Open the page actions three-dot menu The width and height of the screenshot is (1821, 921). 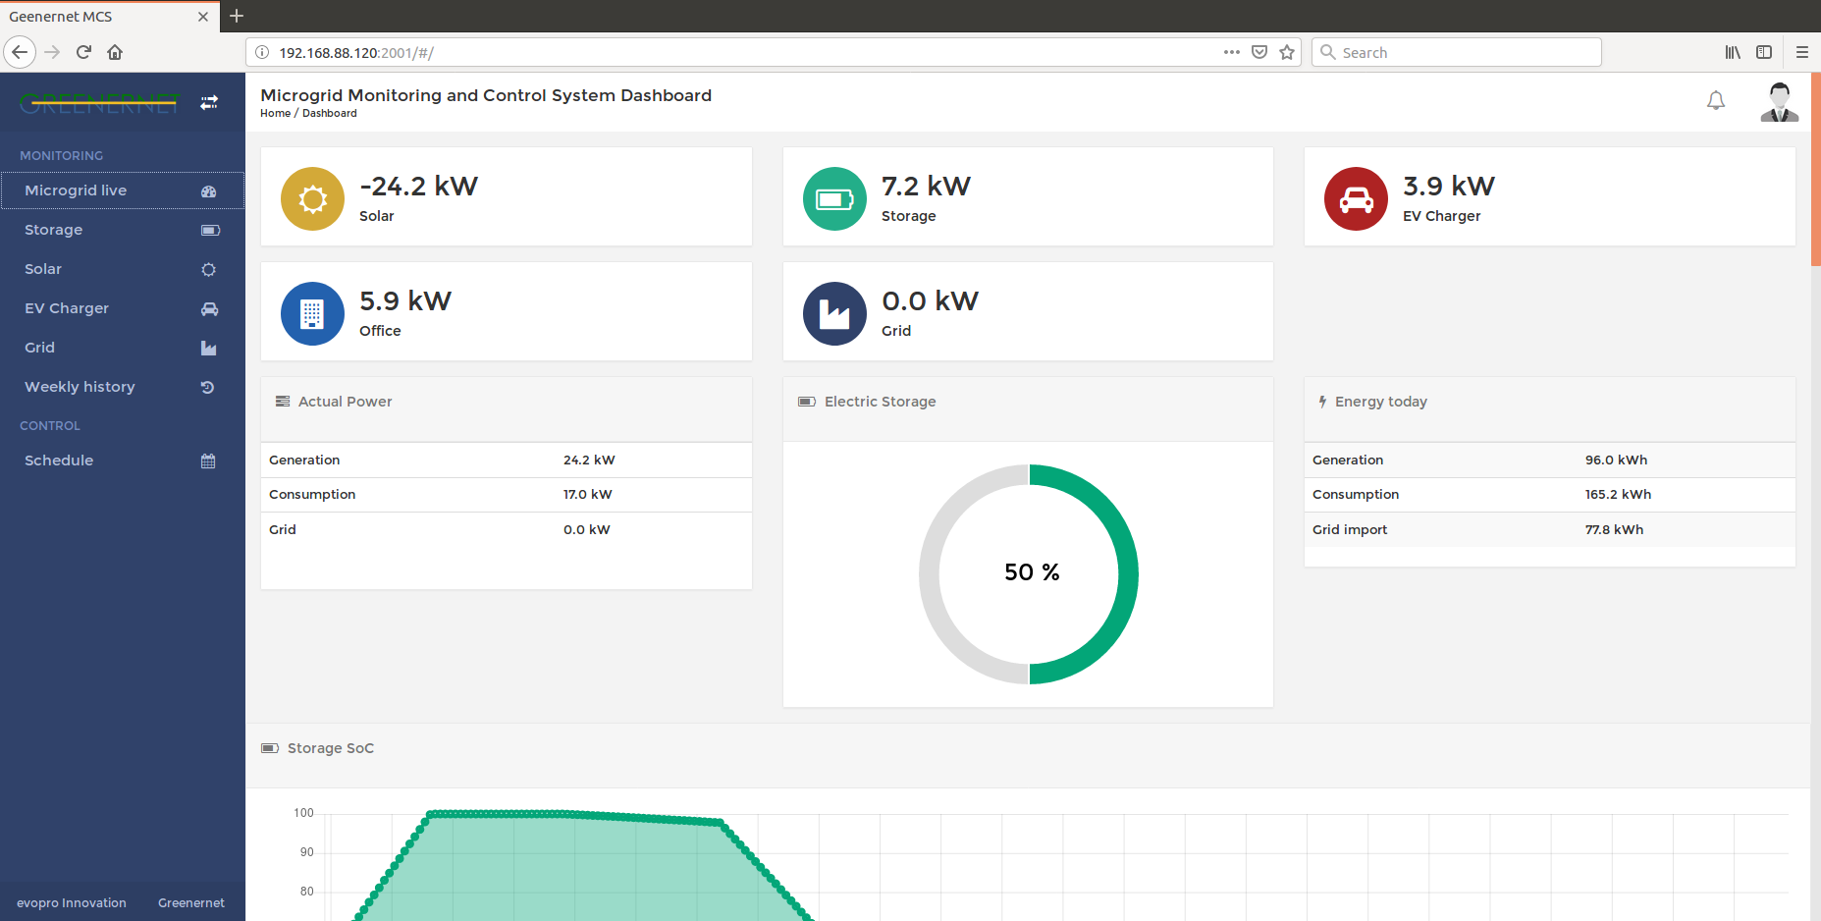(x=1231, y=52)
